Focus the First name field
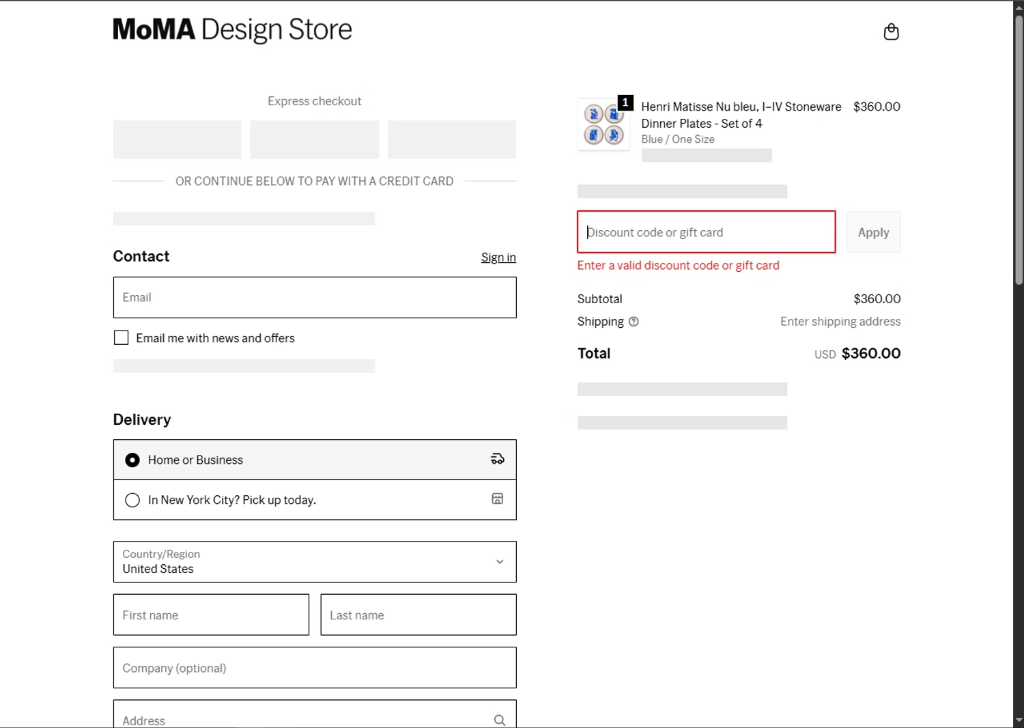The width and height of the screenshot is (1024, 728). 211,615
